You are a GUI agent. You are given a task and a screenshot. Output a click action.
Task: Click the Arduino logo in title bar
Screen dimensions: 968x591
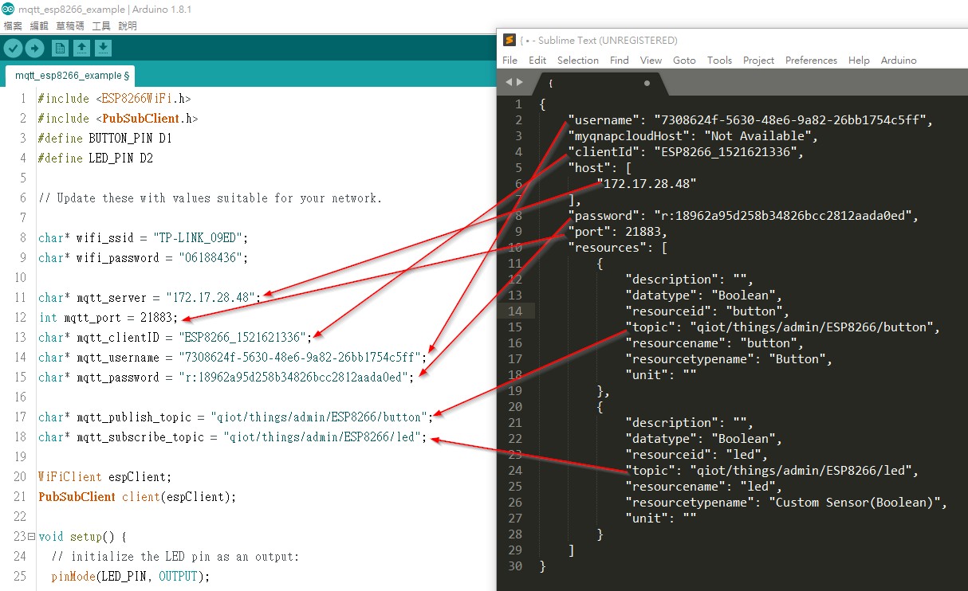coord(7,10)
